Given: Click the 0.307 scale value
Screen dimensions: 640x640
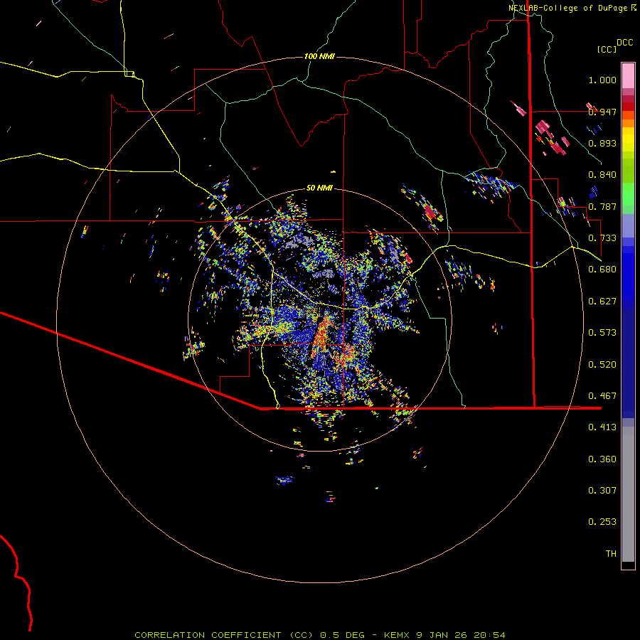Looking at the screenshot, I should (x=602, y=491).
